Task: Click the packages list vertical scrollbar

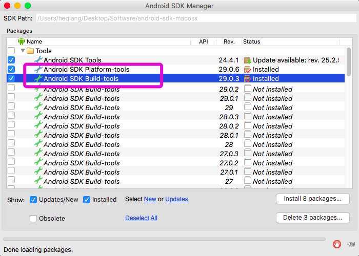Action: pos(349,62)
